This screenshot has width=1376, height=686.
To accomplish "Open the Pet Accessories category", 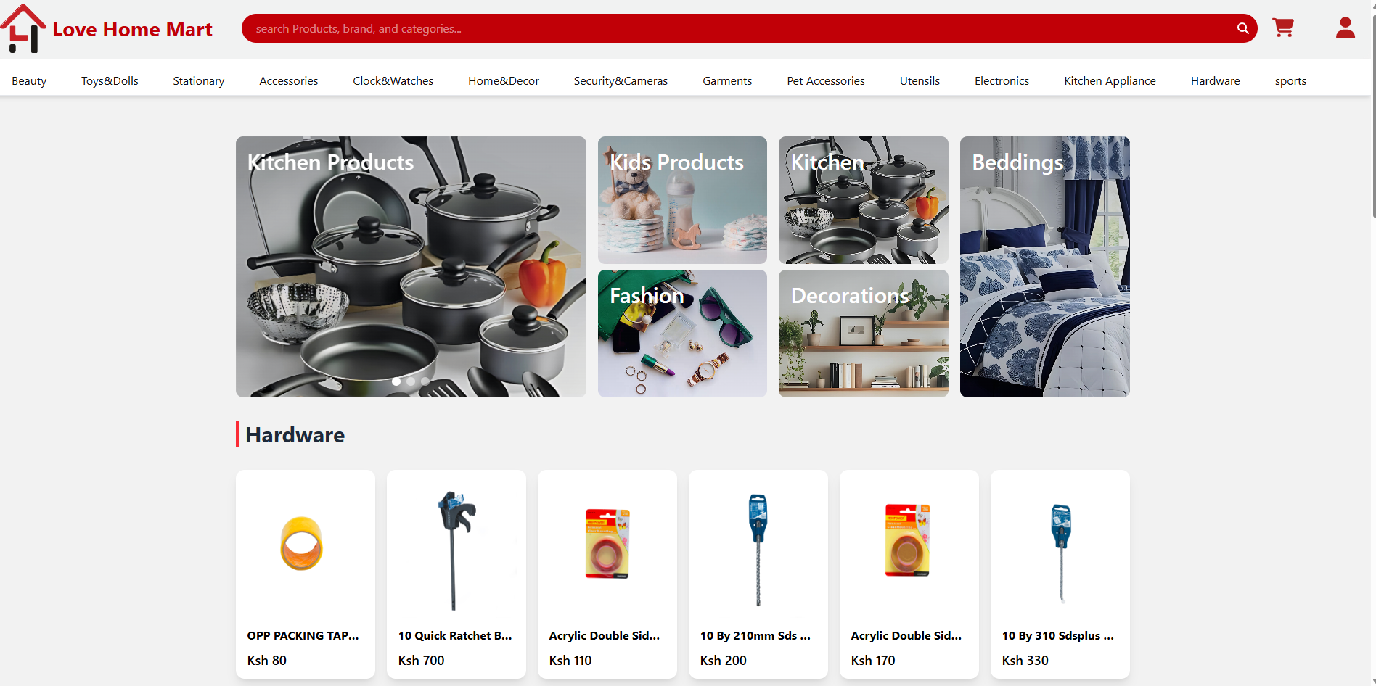I will tap(826, 81).
